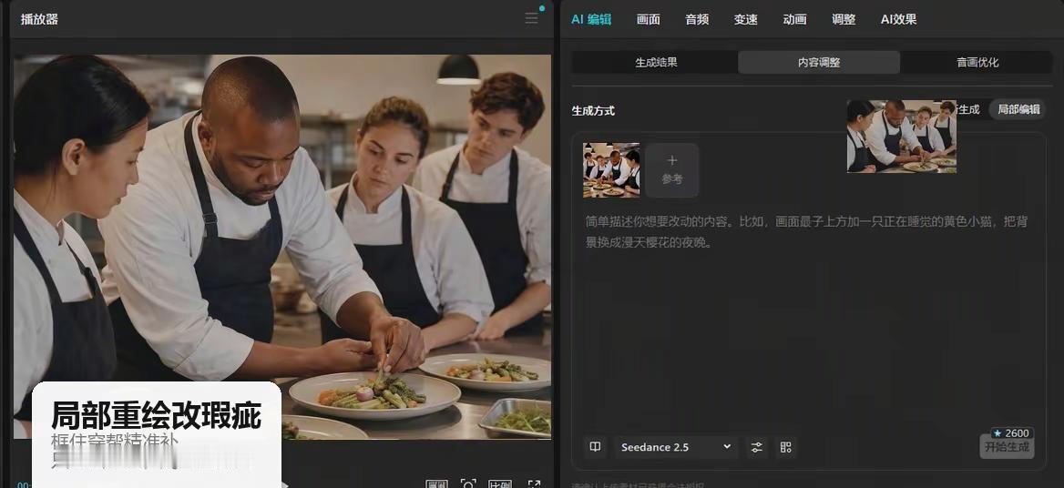Screen dimensions: 1064x488
Task: Click the 2600 credits star badge
Action: 1011,433
